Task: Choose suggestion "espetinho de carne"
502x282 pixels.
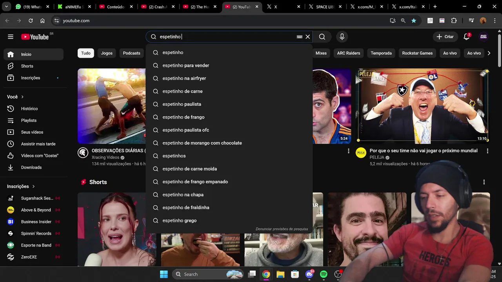Action: click(229, 91)
